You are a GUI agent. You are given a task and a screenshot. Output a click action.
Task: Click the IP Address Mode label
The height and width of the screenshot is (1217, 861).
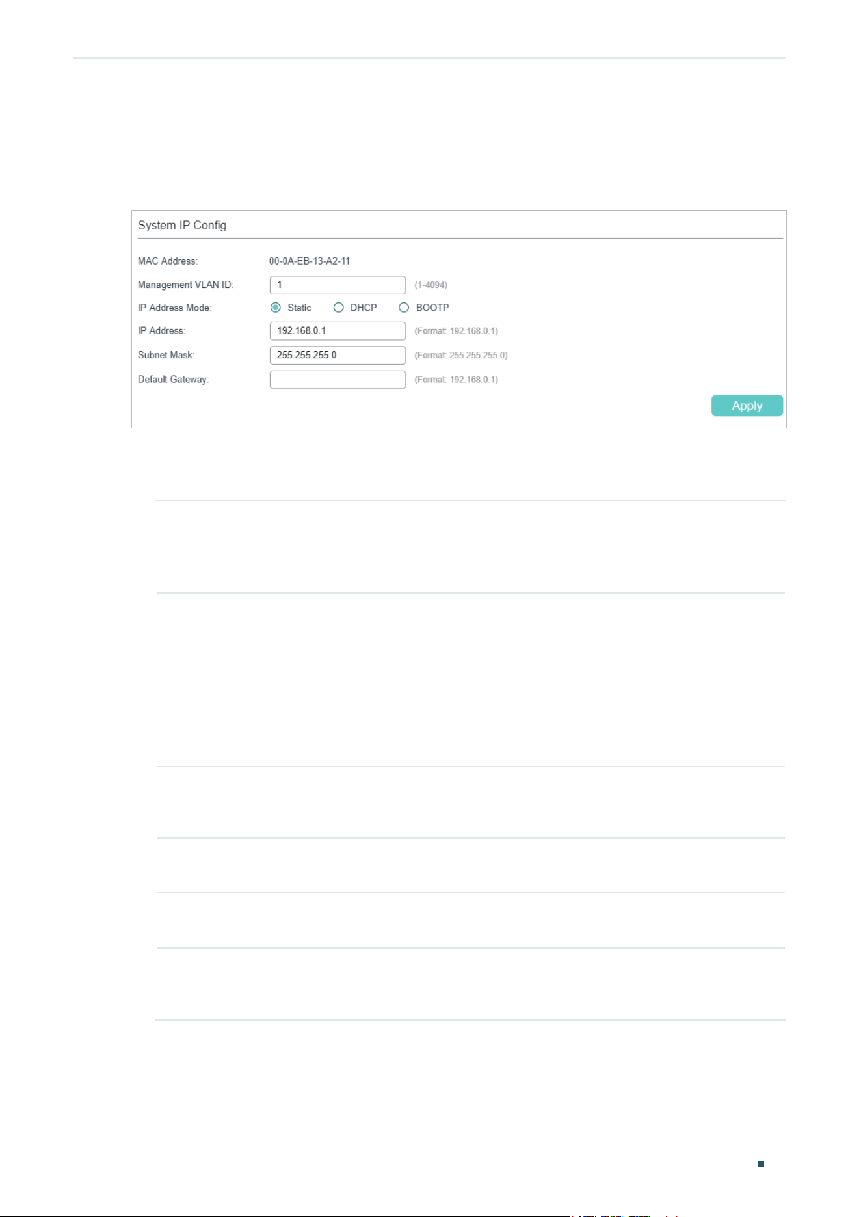[x=175, y=308]
